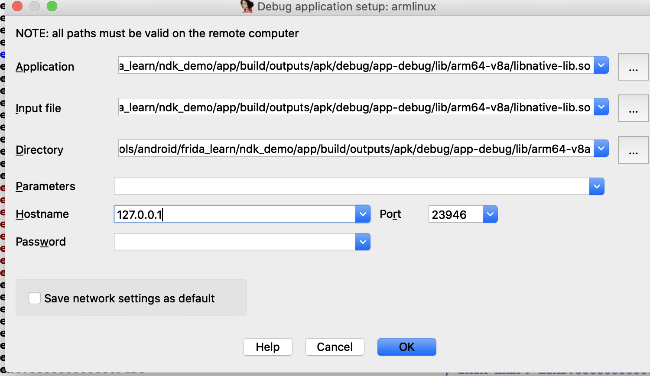Focus the Hostname field containing 127.0.0.1
Screen dimensions: 650x376
coord(234,214)
